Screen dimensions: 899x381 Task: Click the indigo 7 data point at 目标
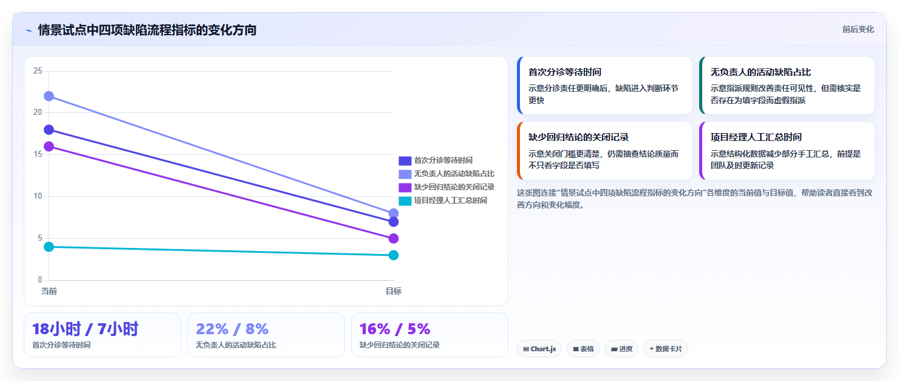394,222
